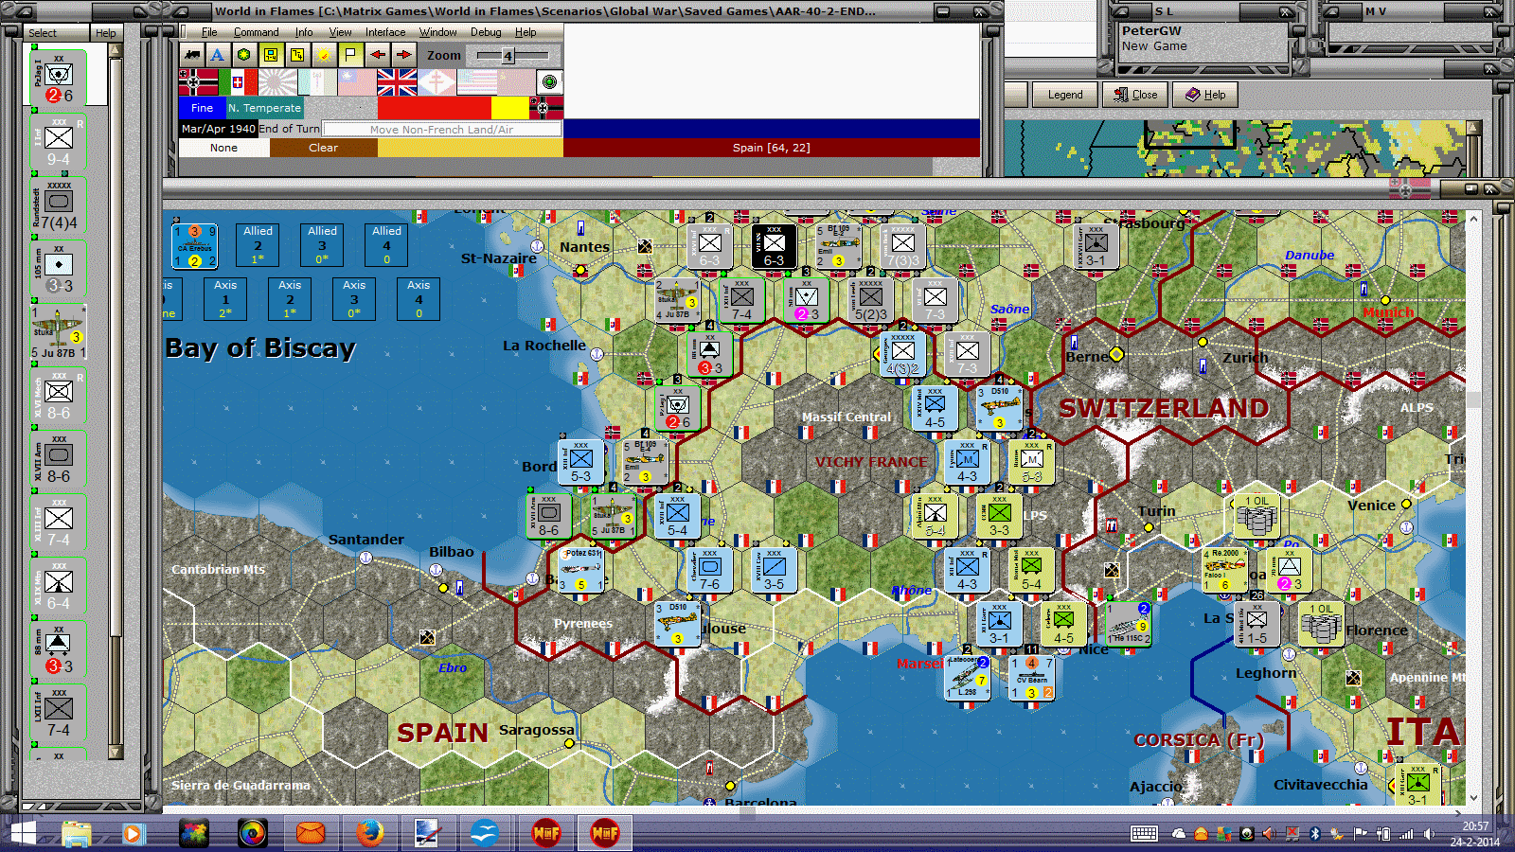
Task: Select the faded USA flag
Action: [476, 82]
